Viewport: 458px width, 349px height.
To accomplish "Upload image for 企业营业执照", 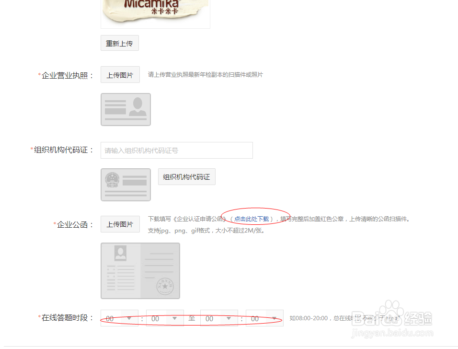I will click(x=120, y=75).
